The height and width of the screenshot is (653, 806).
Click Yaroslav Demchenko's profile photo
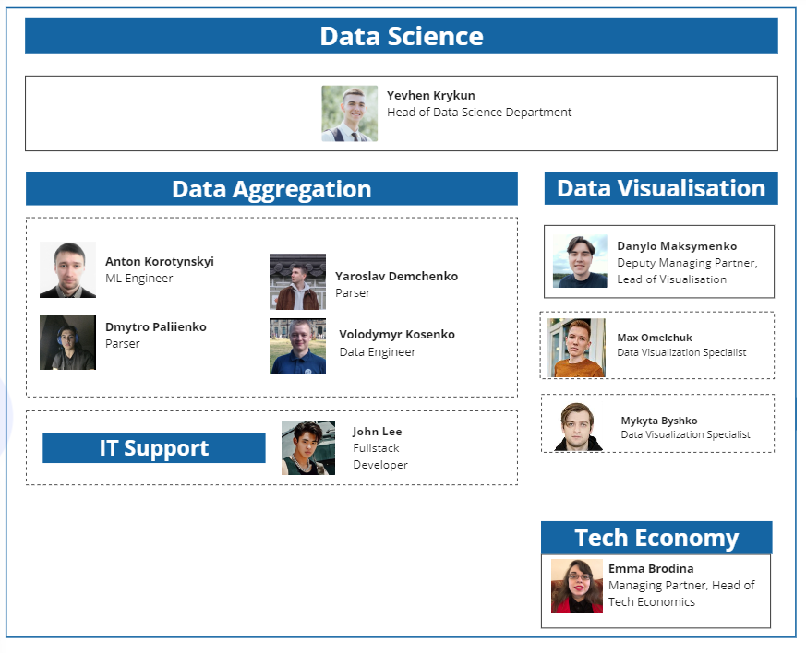tap(297, 282)
